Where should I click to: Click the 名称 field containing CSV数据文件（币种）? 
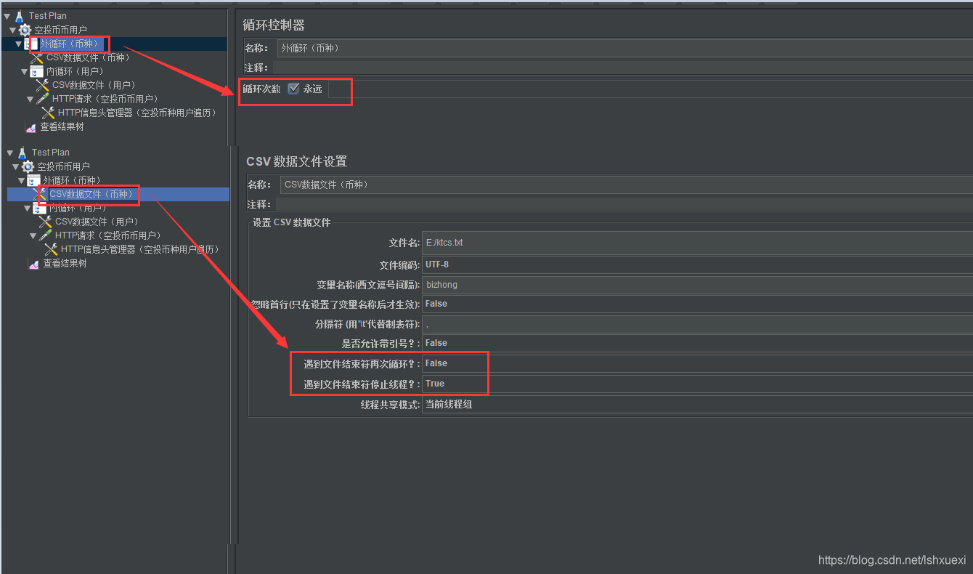pyautogui.click(x=626, y=185)
